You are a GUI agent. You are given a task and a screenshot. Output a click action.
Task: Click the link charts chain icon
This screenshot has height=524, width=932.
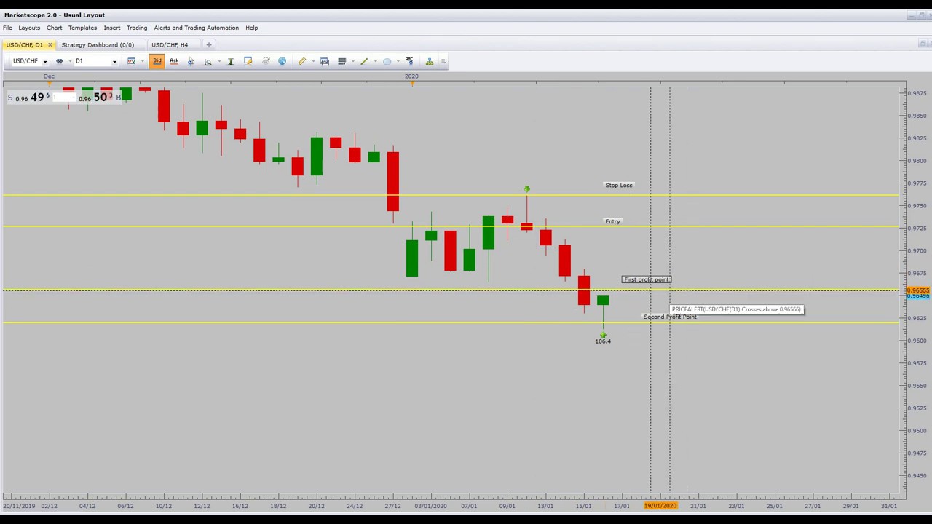[x=60, y=61]
